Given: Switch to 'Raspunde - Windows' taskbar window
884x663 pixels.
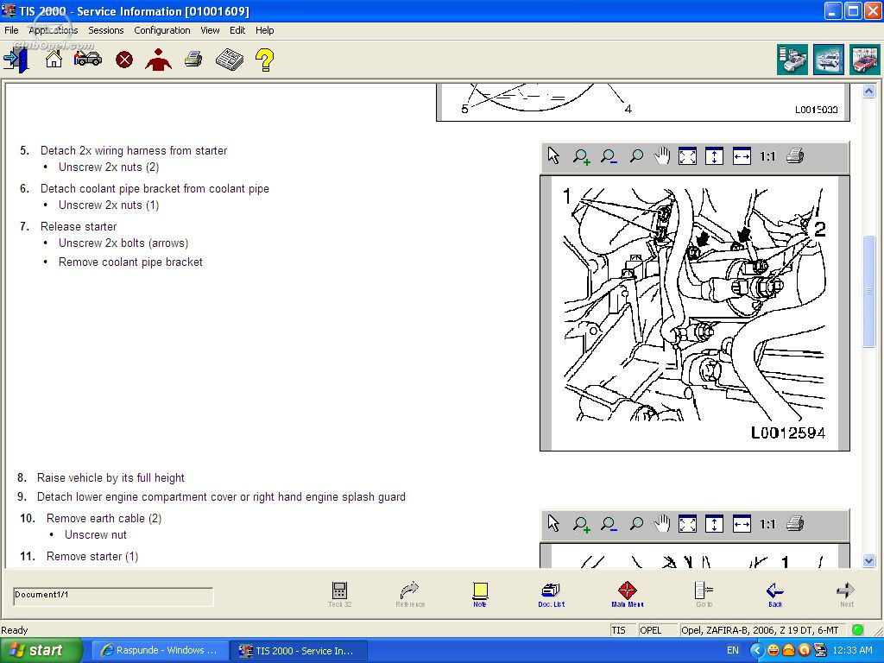Looking at the screenshot, I should click(x=160, y=651).
